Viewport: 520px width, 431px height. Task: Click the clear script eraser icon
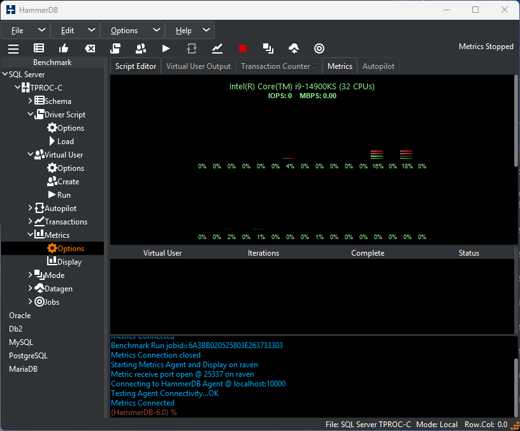point(90,48)
